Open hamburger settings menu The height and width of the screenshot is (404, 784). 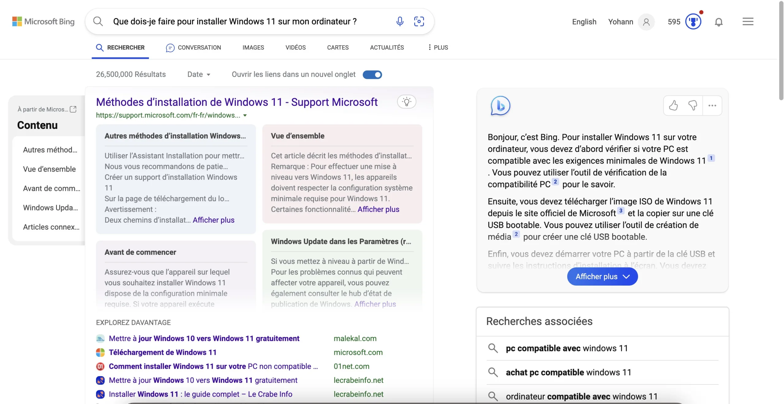coord(748,21)
